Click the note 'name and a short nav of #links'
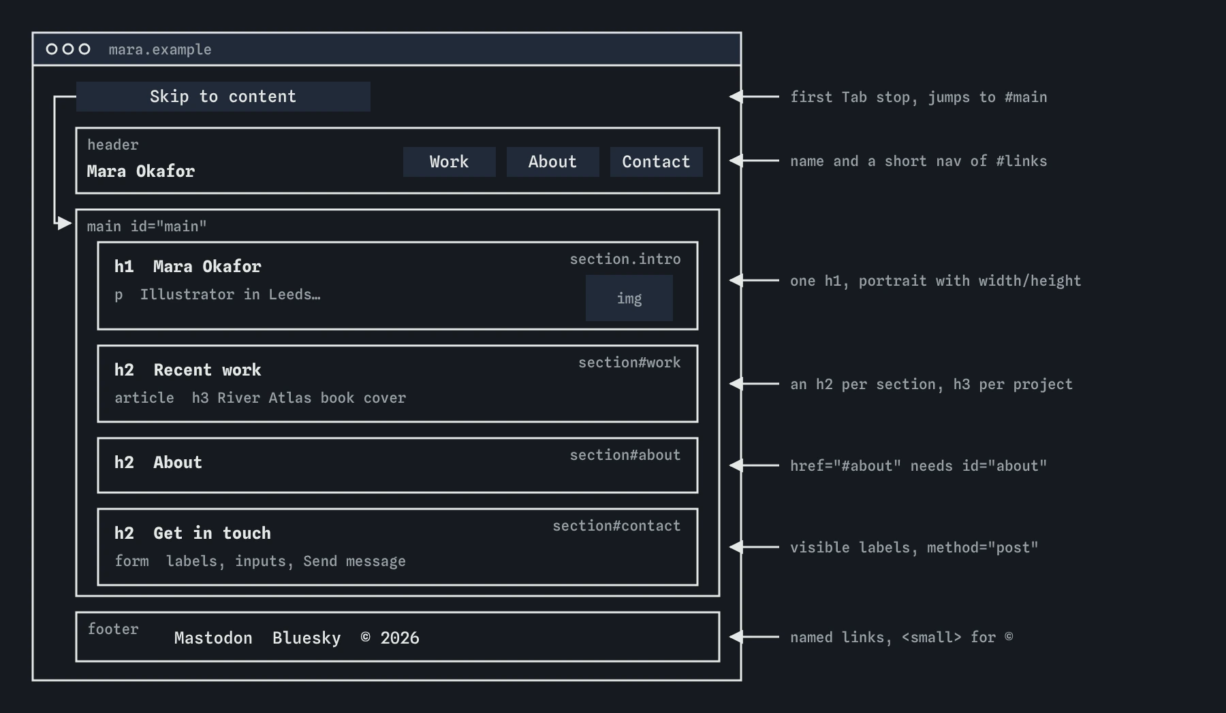 coord(919,161)
